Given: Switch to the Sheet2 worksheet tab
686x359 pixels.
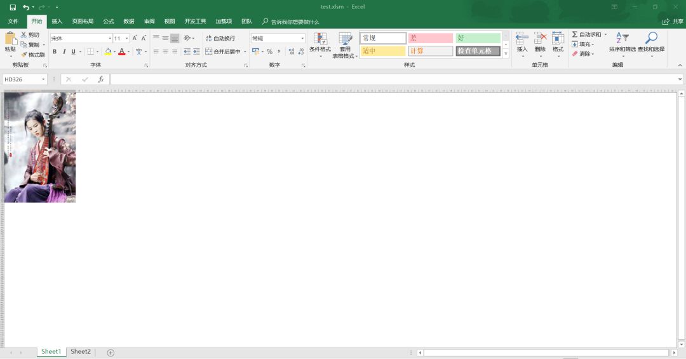Looking at the screenshot, I should [x=81, y=351].
